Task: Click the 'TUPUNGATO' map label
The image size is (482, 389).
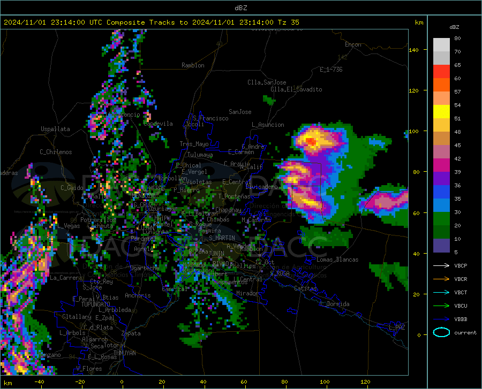Action: pos(96,304)
